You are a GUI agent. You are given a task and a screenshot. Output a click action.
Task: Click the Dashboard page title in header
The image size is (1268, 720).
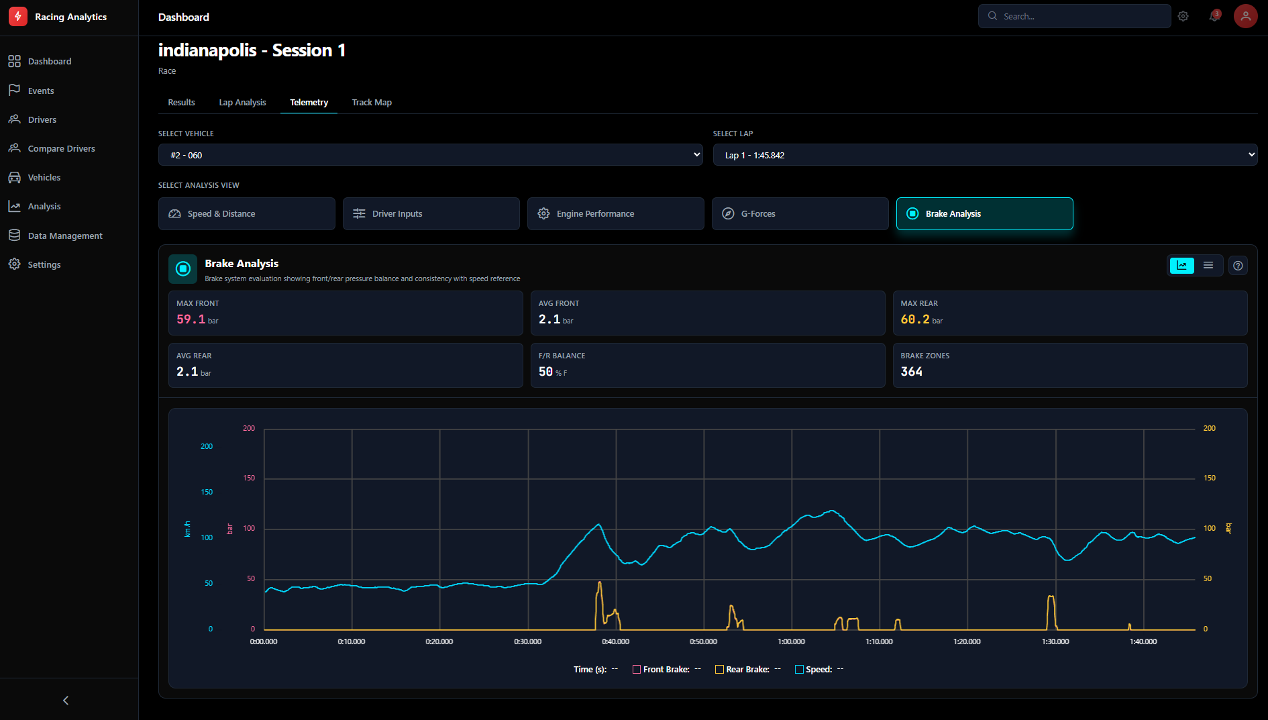pos(183,17)
